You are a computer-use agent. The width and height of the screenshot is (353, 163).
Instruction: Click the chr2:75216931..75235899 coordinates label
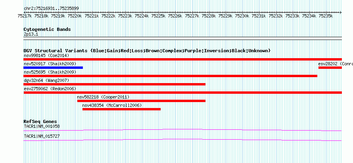click(51, 9)
